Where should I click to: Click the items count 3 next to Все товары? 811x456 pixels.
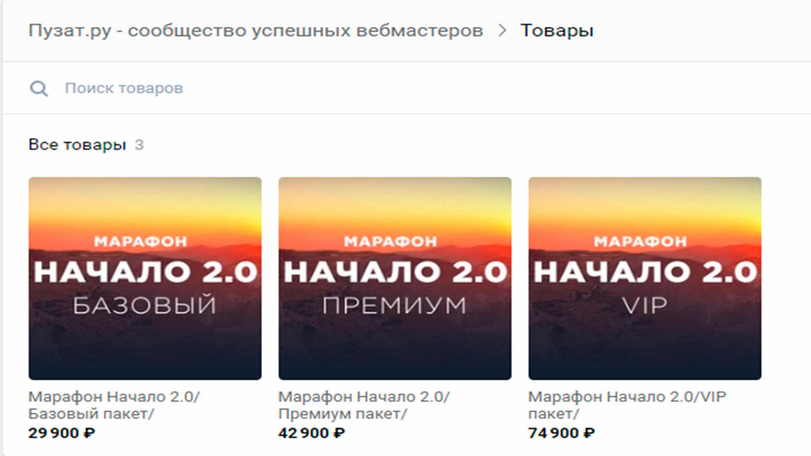point(139,145)
